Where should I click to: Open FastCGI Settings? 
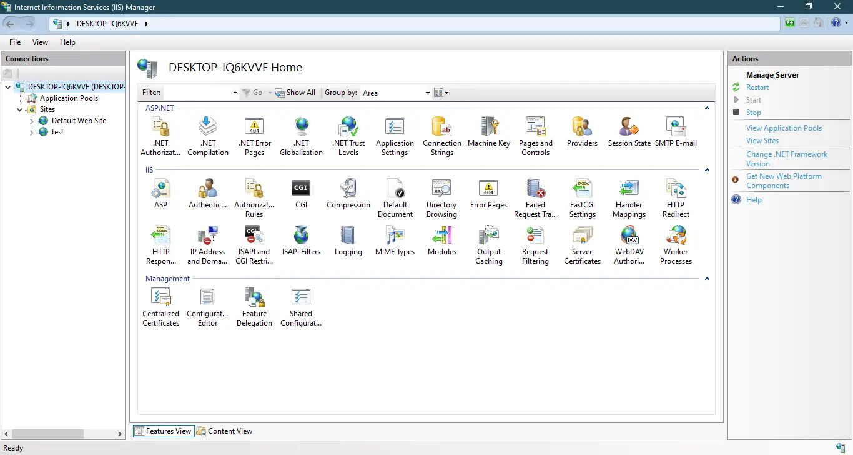(582, 198)
